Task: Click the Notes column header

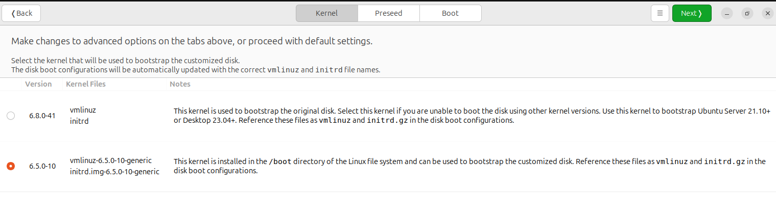Action: tap(180, 84)
